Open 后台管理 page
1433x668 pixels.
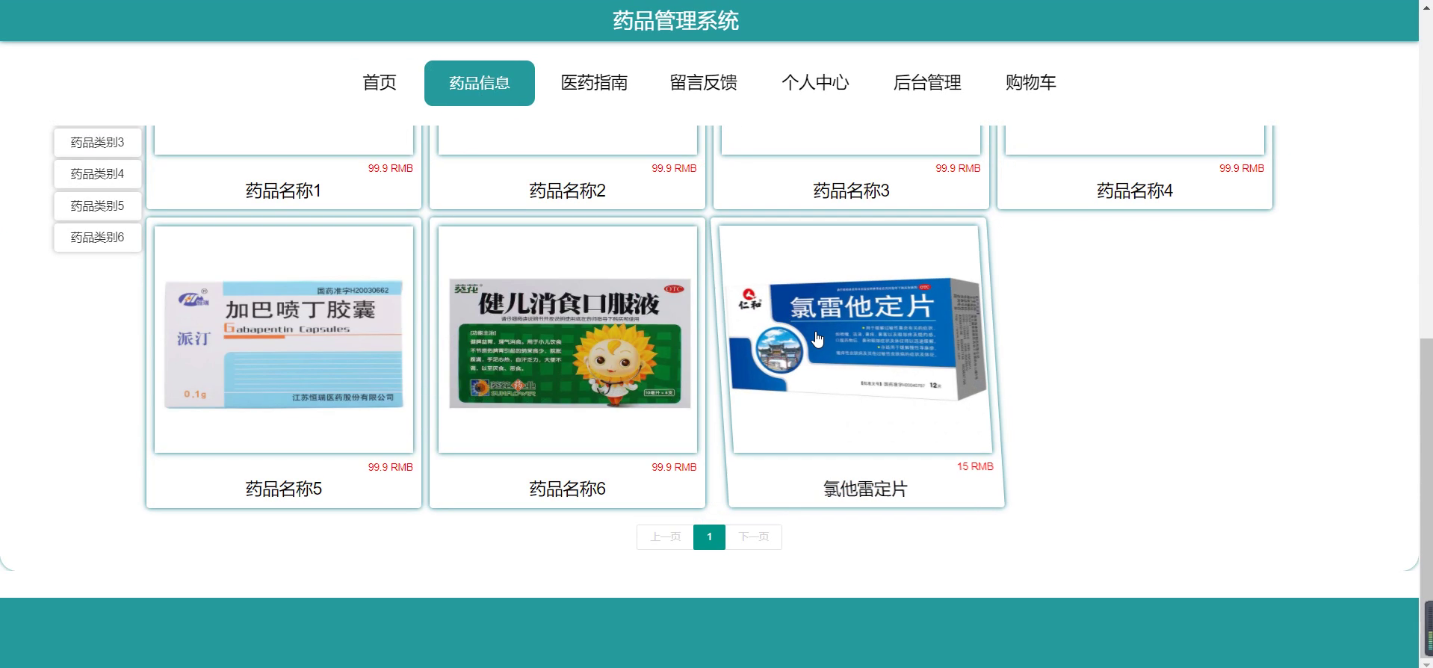pyautogui.click(x=927, y=83)
